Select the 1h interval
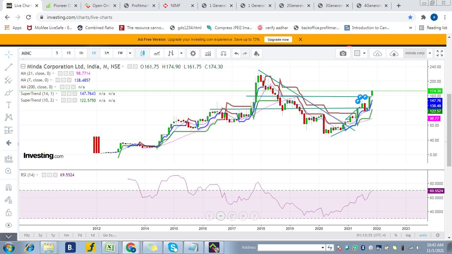Screen dimensions: 452x254 pyautogui.click(x=81, y=53)
